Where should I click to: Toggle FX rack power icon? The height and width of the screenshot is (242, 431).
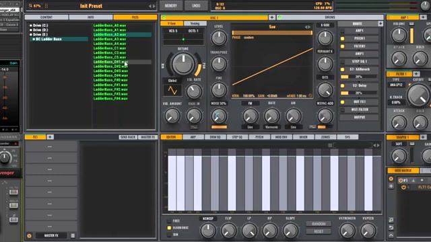coord(29,236)
